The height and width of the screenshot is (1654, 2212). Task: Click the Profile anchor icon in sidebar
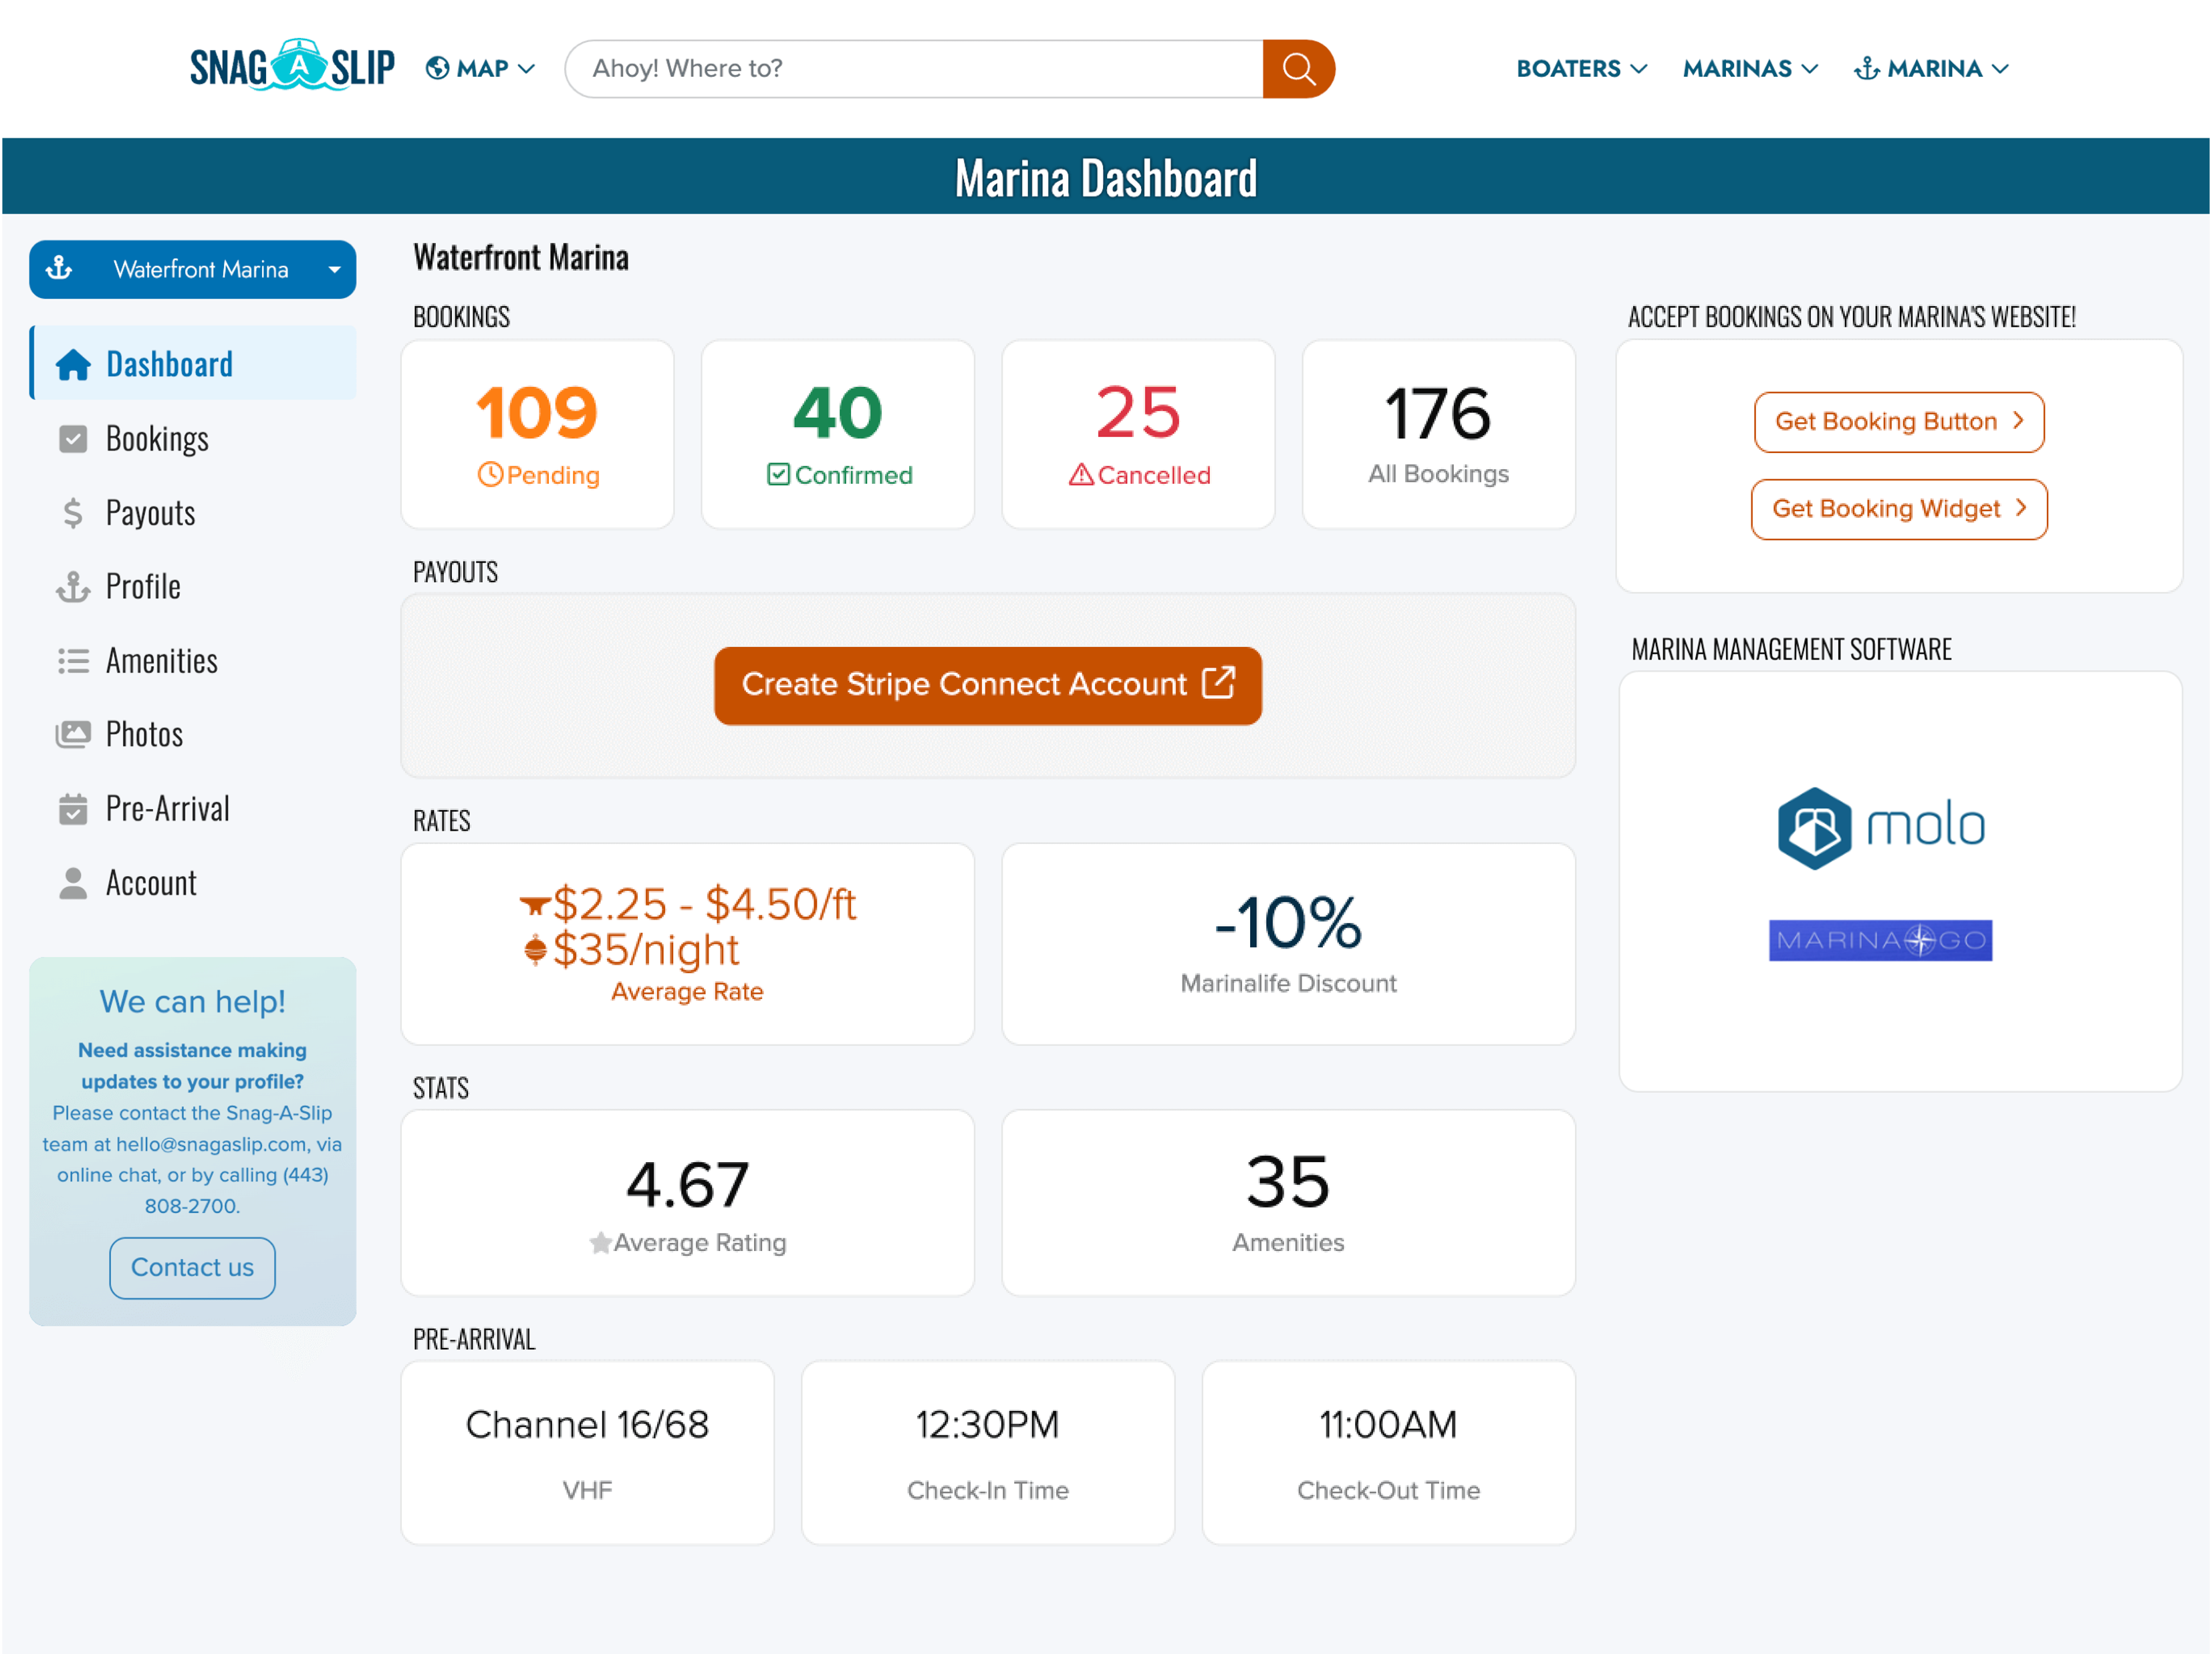(x=73, y=587)
